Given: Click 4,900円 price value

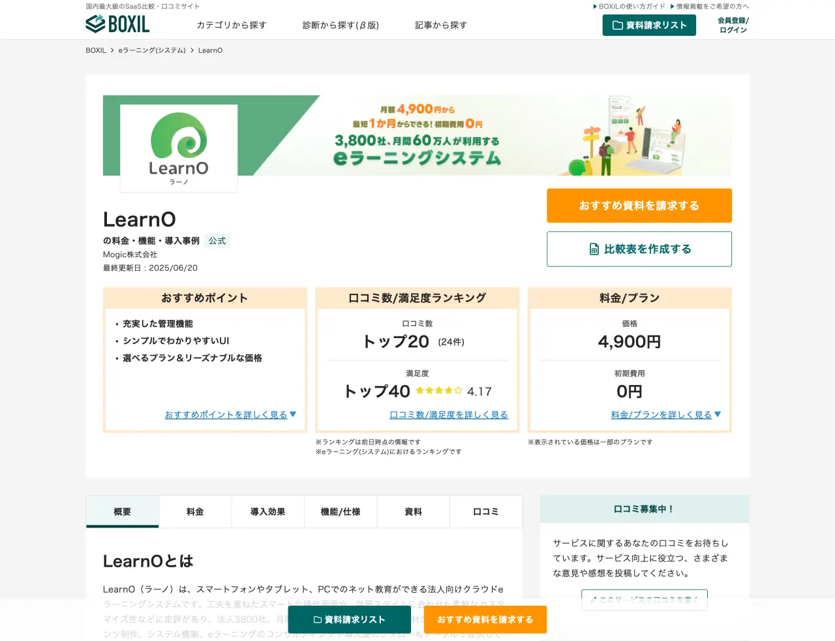Looking at the screenshot, I should tap(630, 341).
